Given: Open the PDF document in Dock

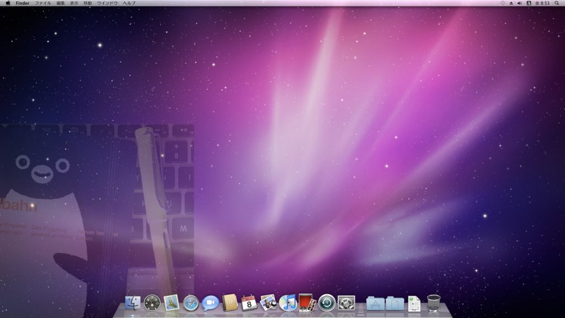Looking at the screenshot, I should click(x=414, y=303).
